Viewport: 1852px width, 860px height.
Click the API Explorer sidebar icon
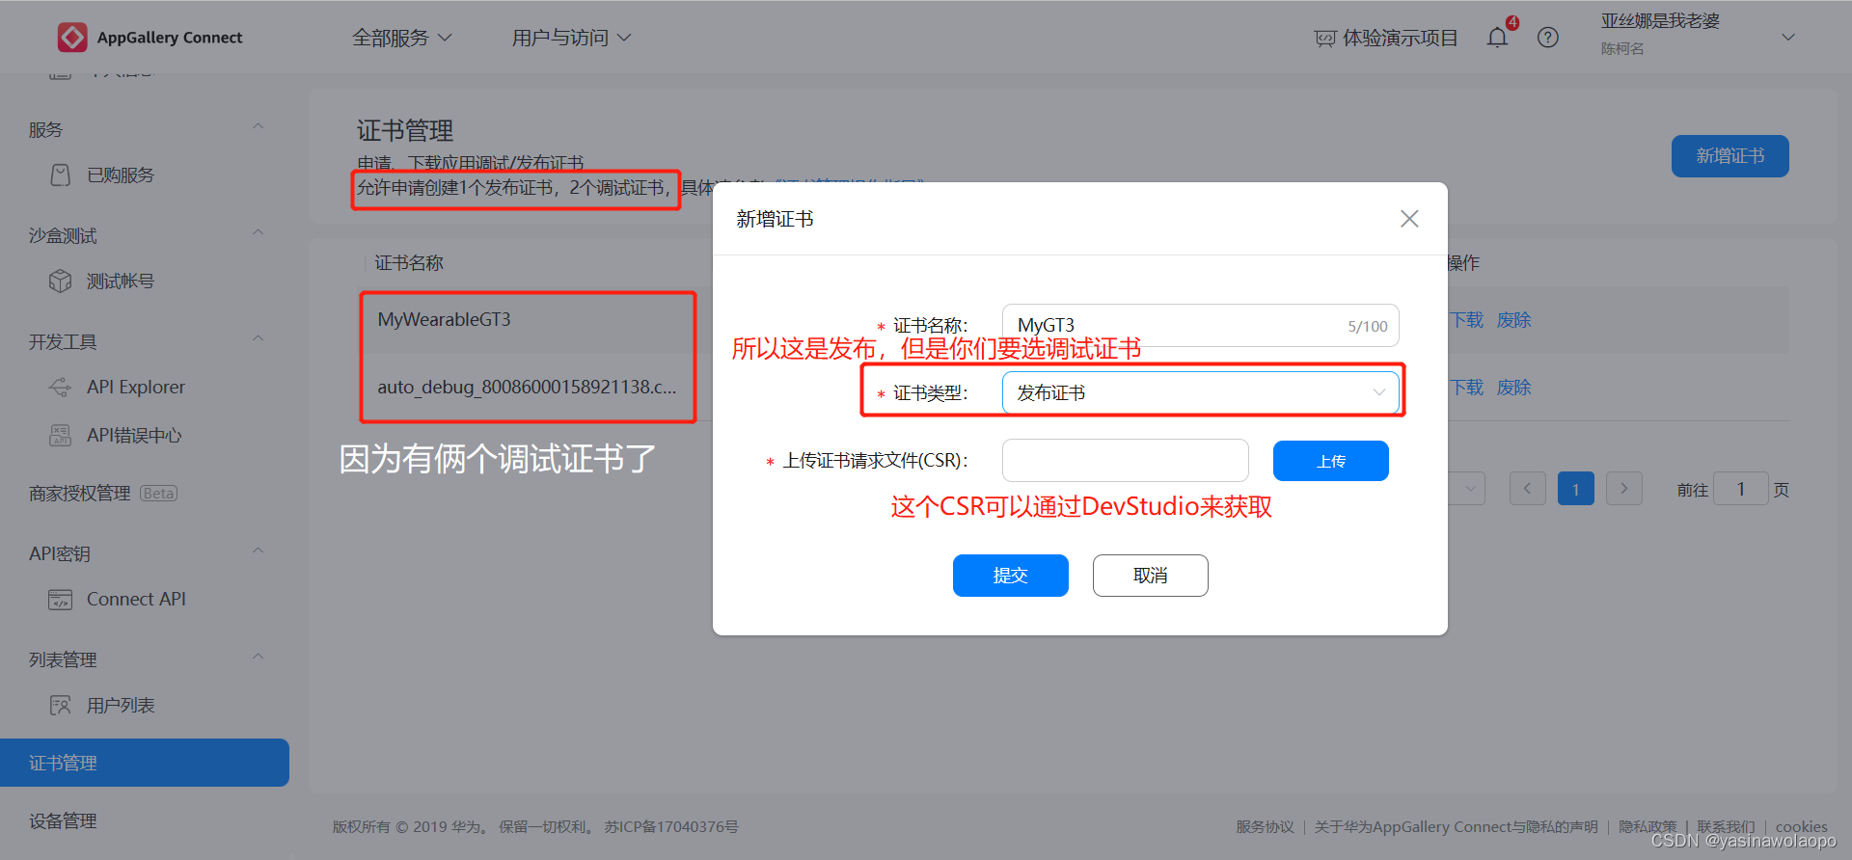pyautogui.click(x=61, y=388)
